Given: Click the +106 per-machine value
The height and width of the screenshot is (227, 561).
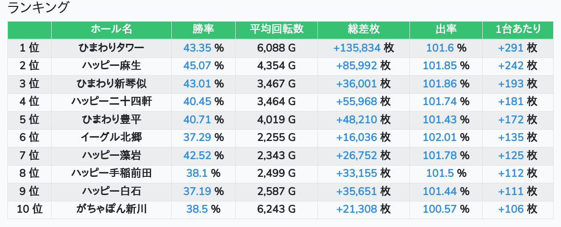Looking at the screenshot, I should 511,209.
